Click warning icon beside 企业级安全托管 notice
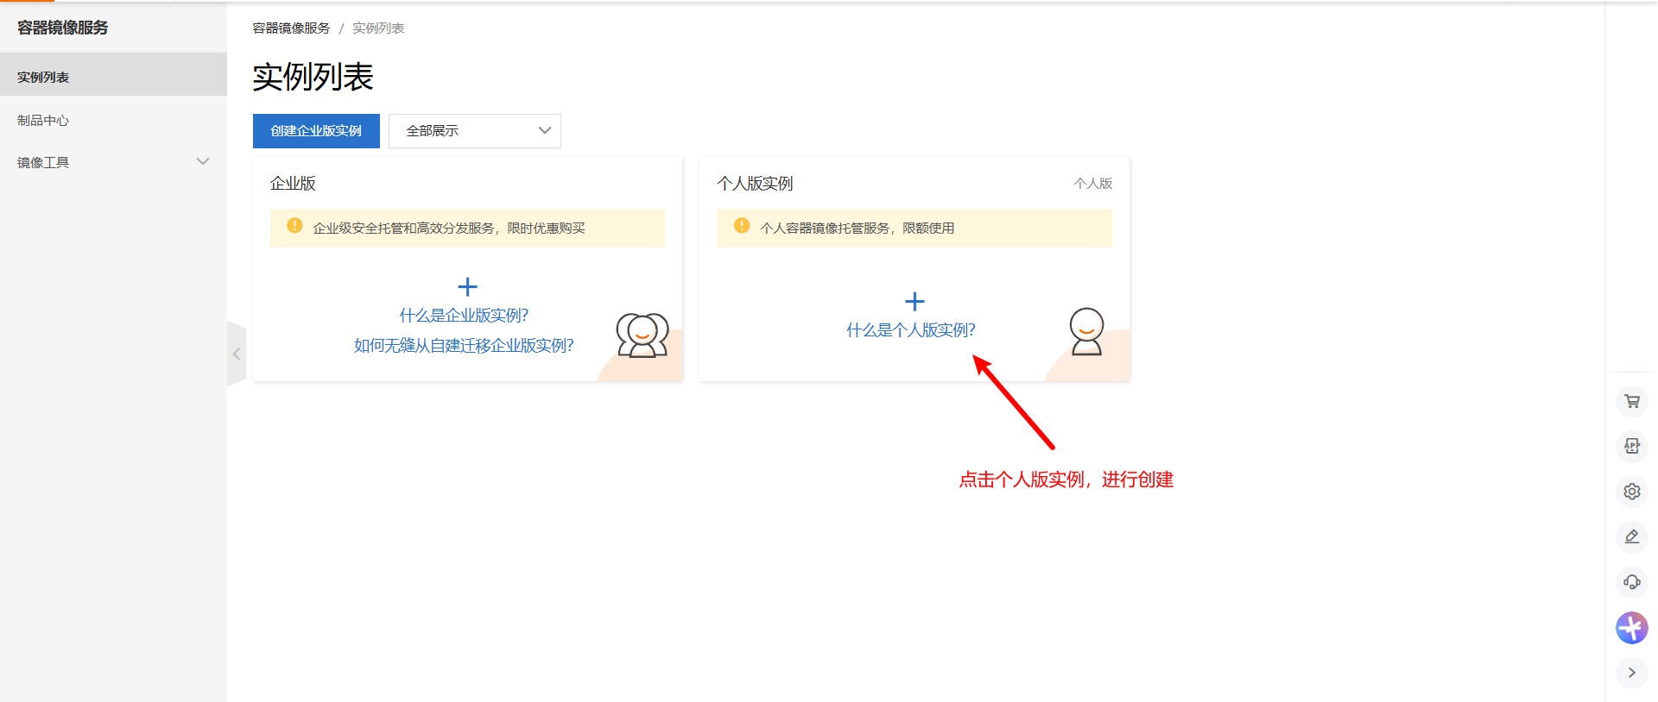 tap(294, 226)
